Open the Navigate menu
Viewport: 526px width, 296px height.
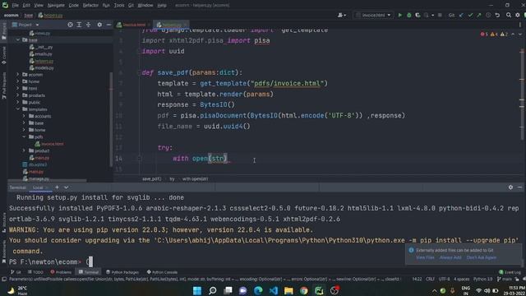[x=56, y=6]
